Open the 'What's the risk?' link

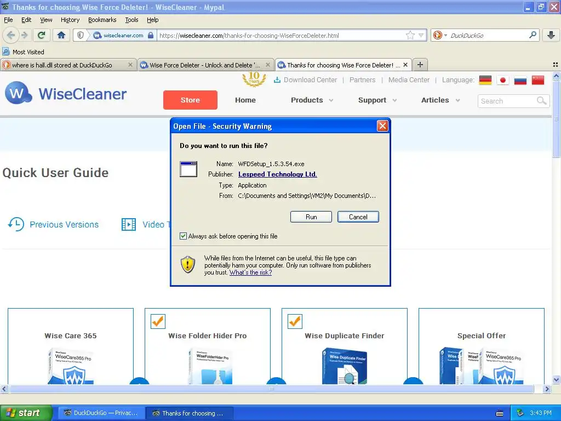pos(250,272)
